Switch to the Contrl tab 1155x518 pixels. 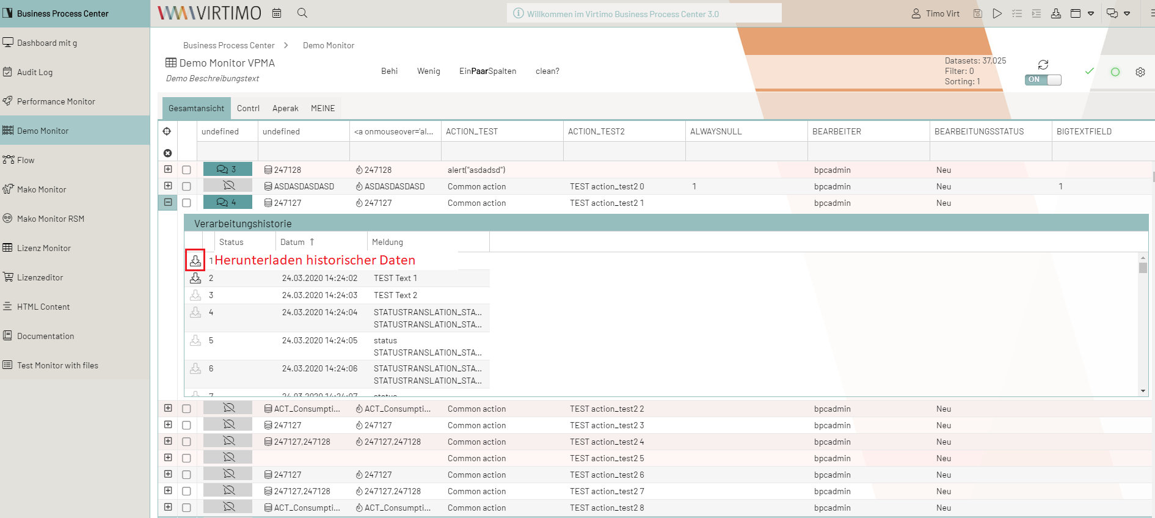(248, 108)
